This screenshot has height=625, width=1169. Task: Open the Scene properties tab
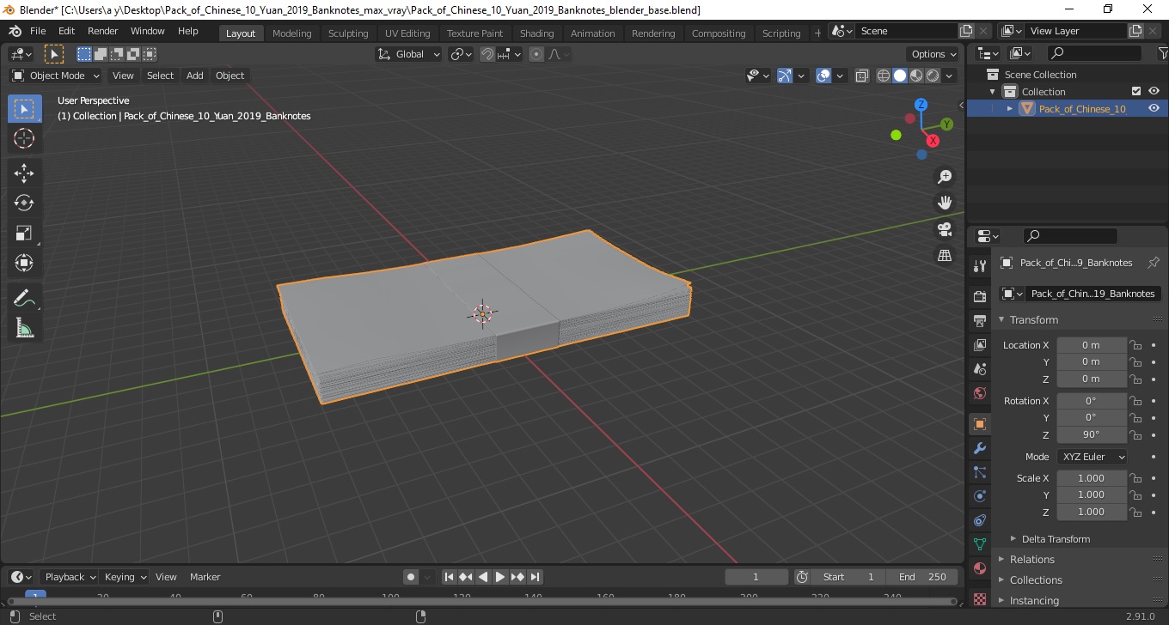coord(980,368)
